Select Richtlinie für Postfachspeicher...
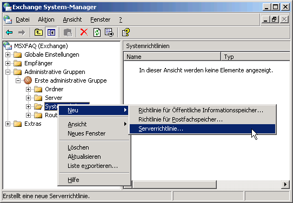 pos(203,119)
